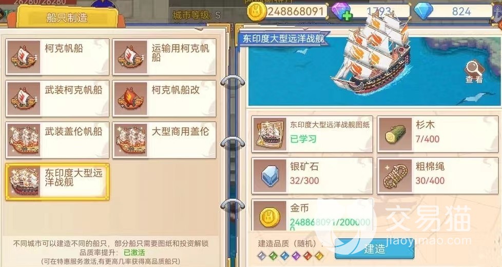Screen dimensions: 502x267
Task: Choose 武装柯克帆船 ship entry
Action: (x=57, y=98)
